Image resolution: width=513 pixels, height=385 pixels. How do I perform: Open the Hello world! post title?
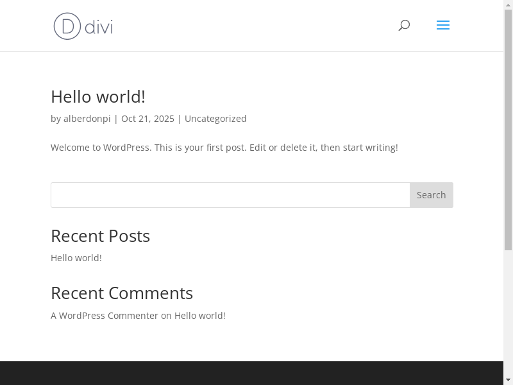coord(98,96)
